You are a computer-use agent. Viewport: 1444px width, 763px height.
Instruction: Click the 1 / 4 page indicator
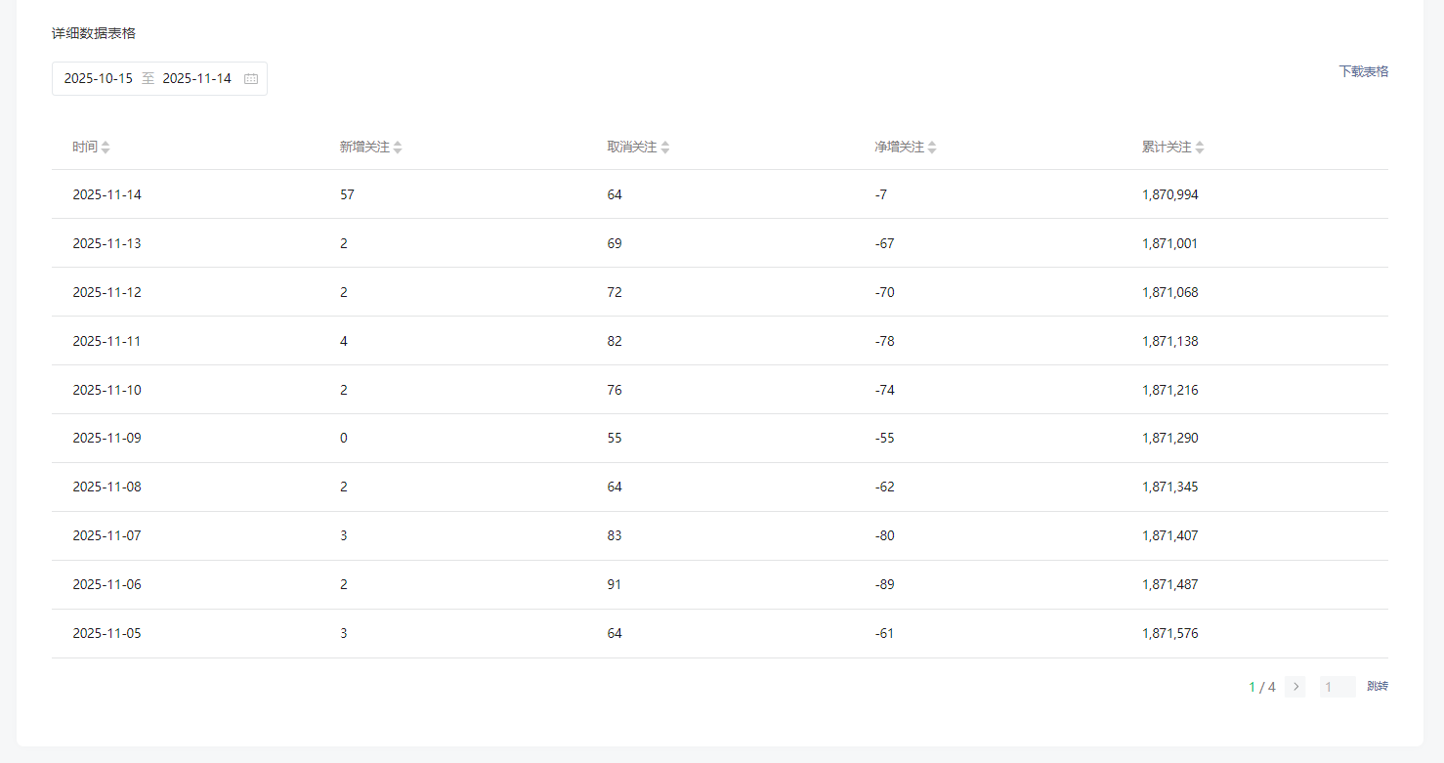1261,687
